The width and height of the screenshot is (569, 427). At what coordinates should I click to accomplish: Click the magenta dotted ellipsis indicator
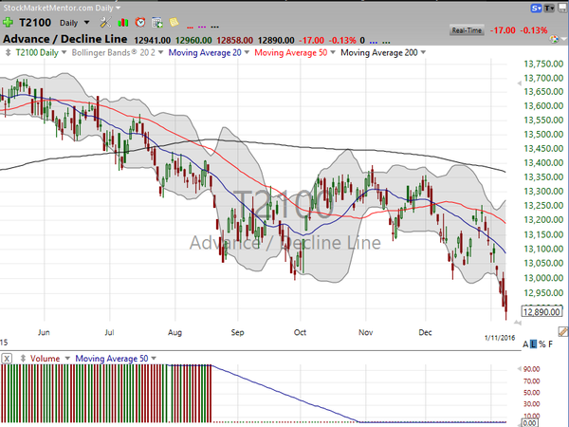(202, 27)
